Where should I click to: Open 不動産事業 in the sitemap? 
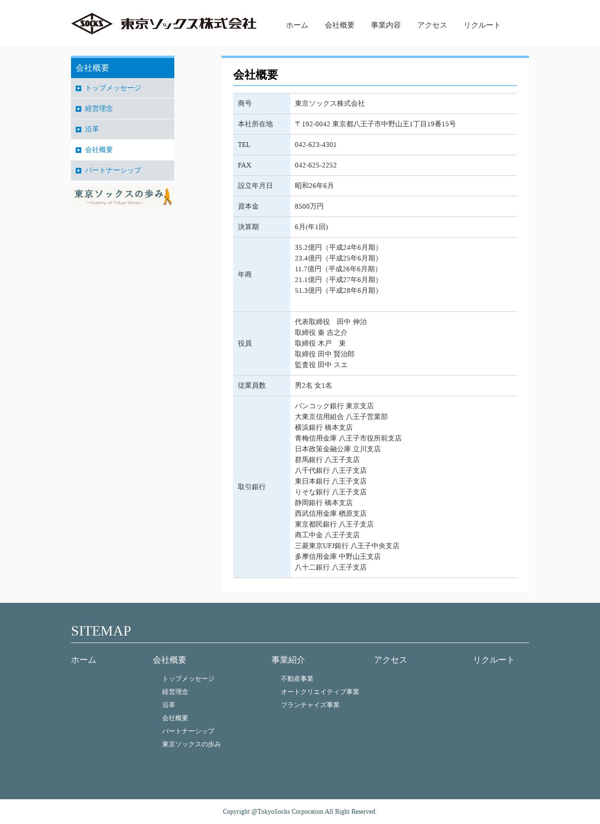[x=297, y=679]
